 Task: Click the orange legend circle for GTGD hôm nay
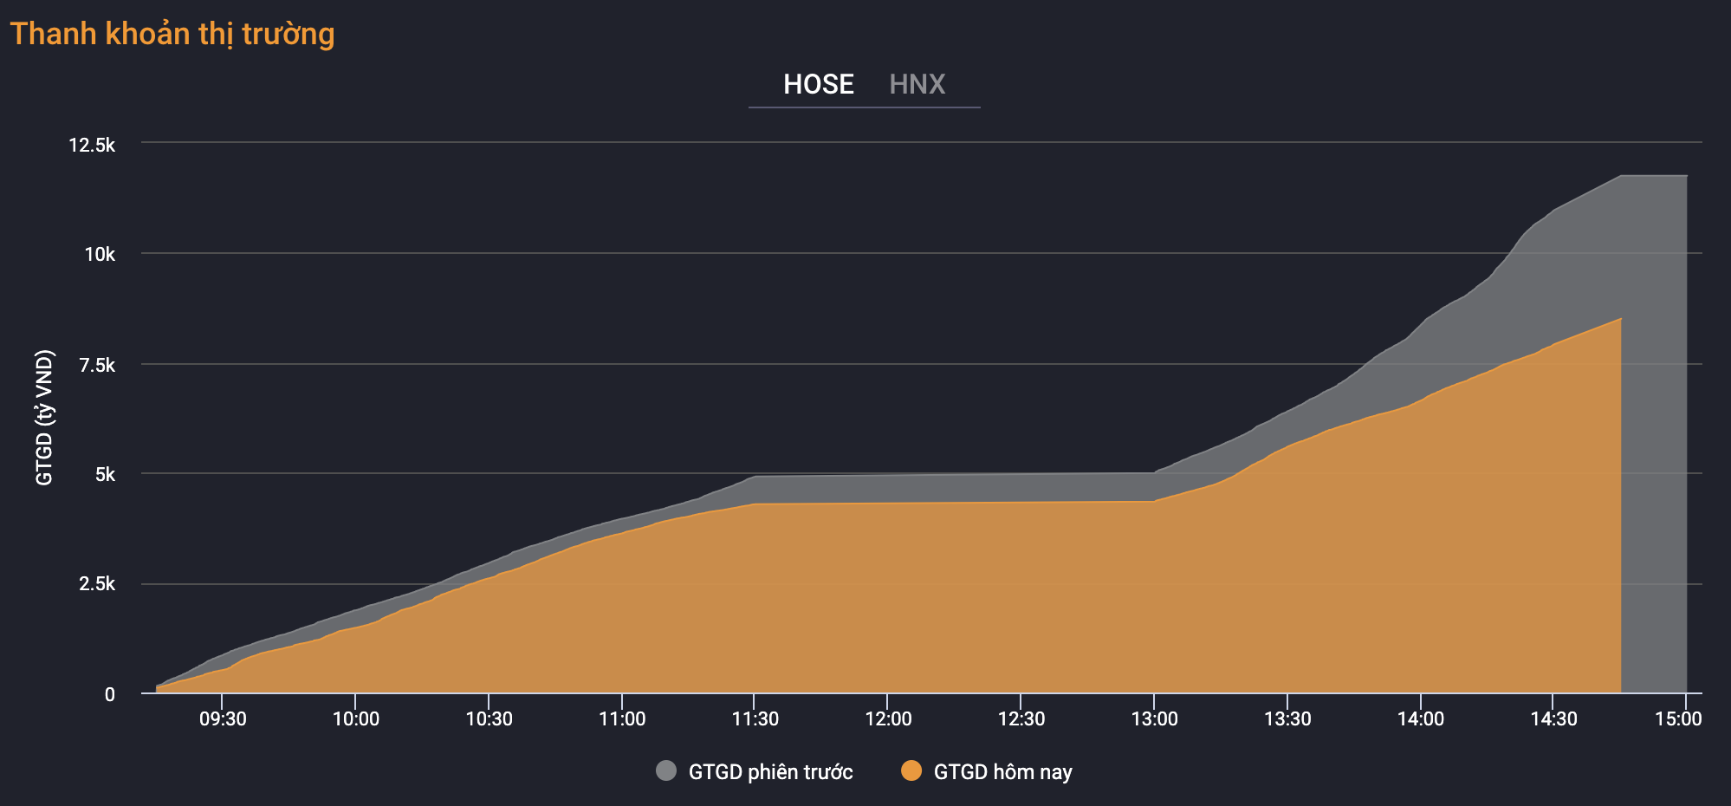click(x=911, y=770)
